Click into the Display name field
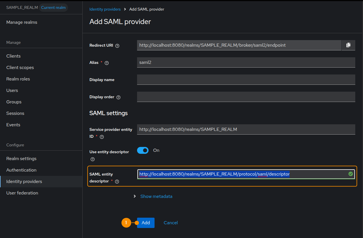The image size is (363, 238). click(246, 80)
